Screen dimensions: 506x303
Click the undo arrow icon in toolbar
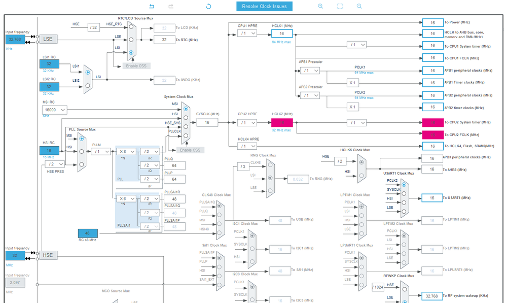coord(152,6)
